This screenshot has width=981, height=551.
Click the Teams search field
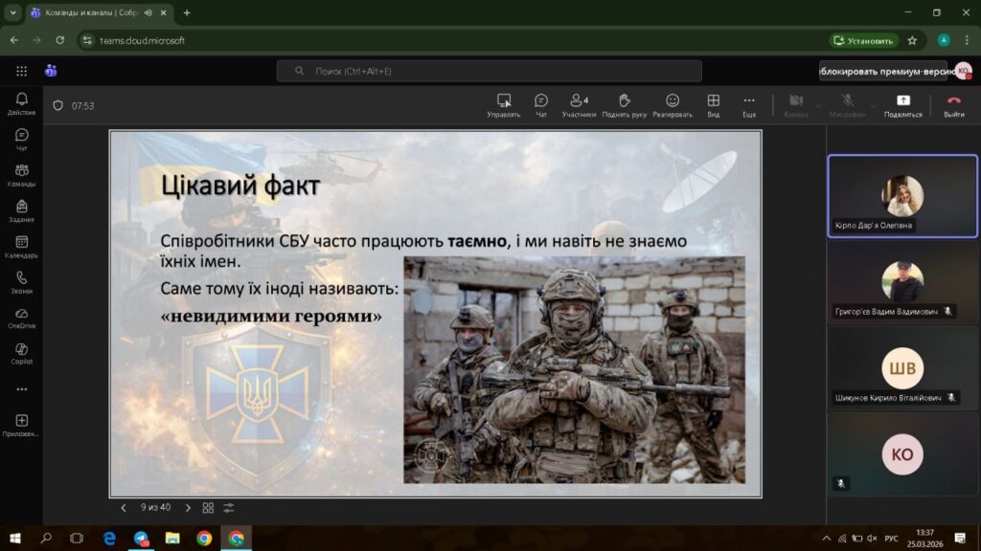pos(489,71)
